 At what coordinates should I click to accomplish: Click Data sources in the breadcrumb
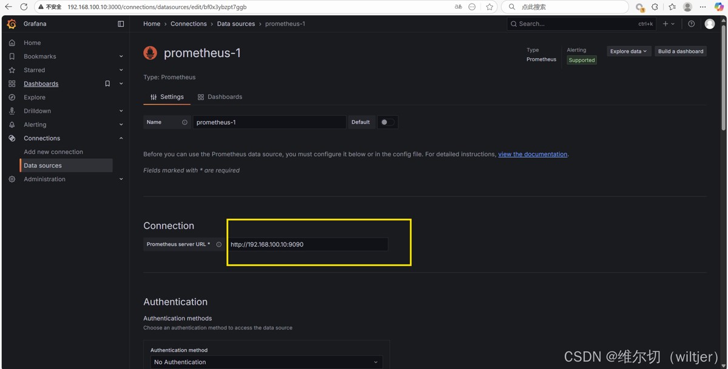click(x=236, y=24)
